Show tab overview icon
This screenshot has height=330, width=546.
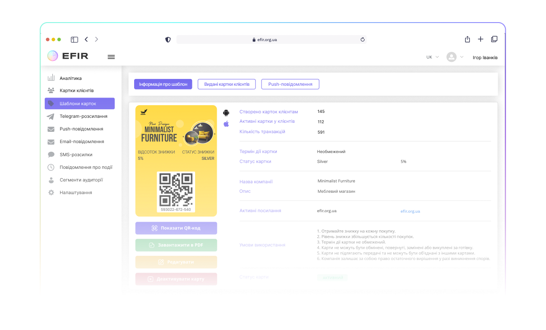[494, 39]
